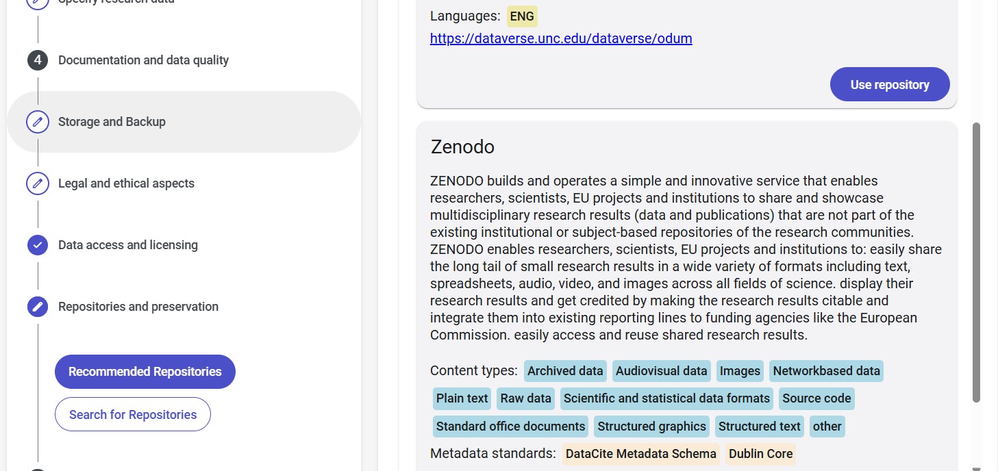The image size is (998, 471).
Task: Open the dataverse.unc.edu odum link
Action: coord(561,38)
